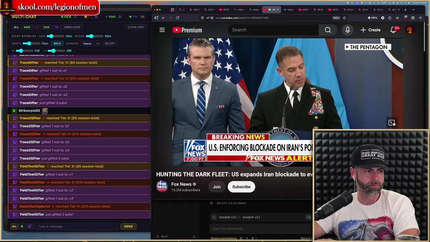This screenshot has height=242, width=430.
Task: Focus the Type / for commands box
Action: [x=260, y=229]
